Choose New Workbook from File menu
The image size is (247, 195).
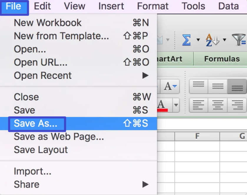click(78, 23)
